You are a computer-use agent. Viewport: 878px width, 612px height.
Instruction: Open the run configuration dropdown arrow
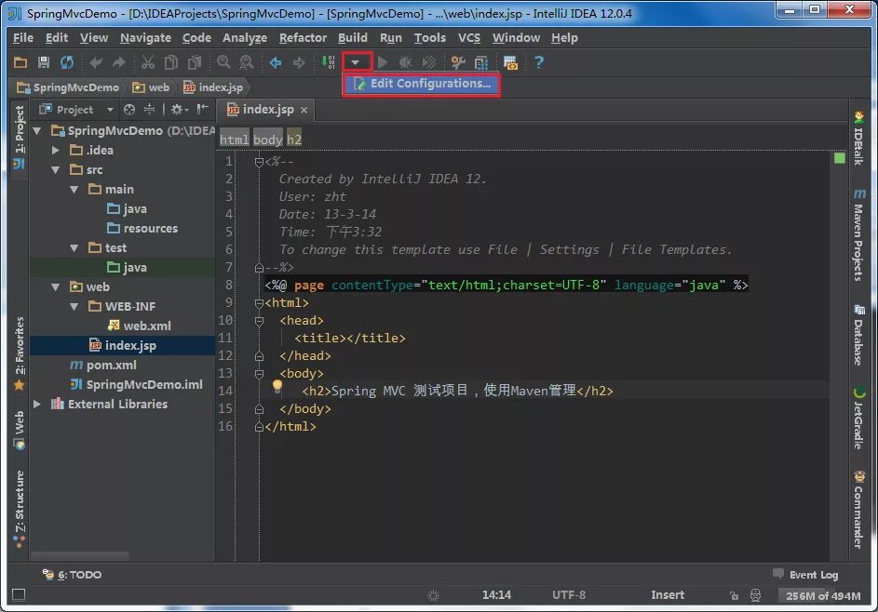pyautogui.click(x=356, y=62)
